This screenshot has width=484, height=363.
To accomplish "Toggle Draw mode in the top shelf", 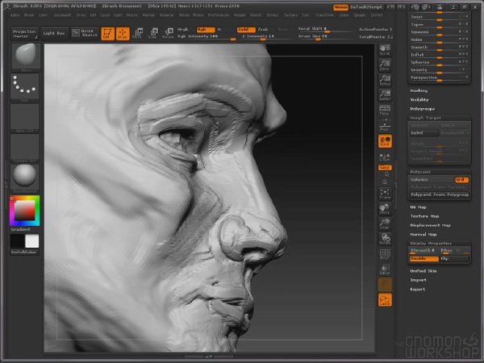I will (123, 33).
